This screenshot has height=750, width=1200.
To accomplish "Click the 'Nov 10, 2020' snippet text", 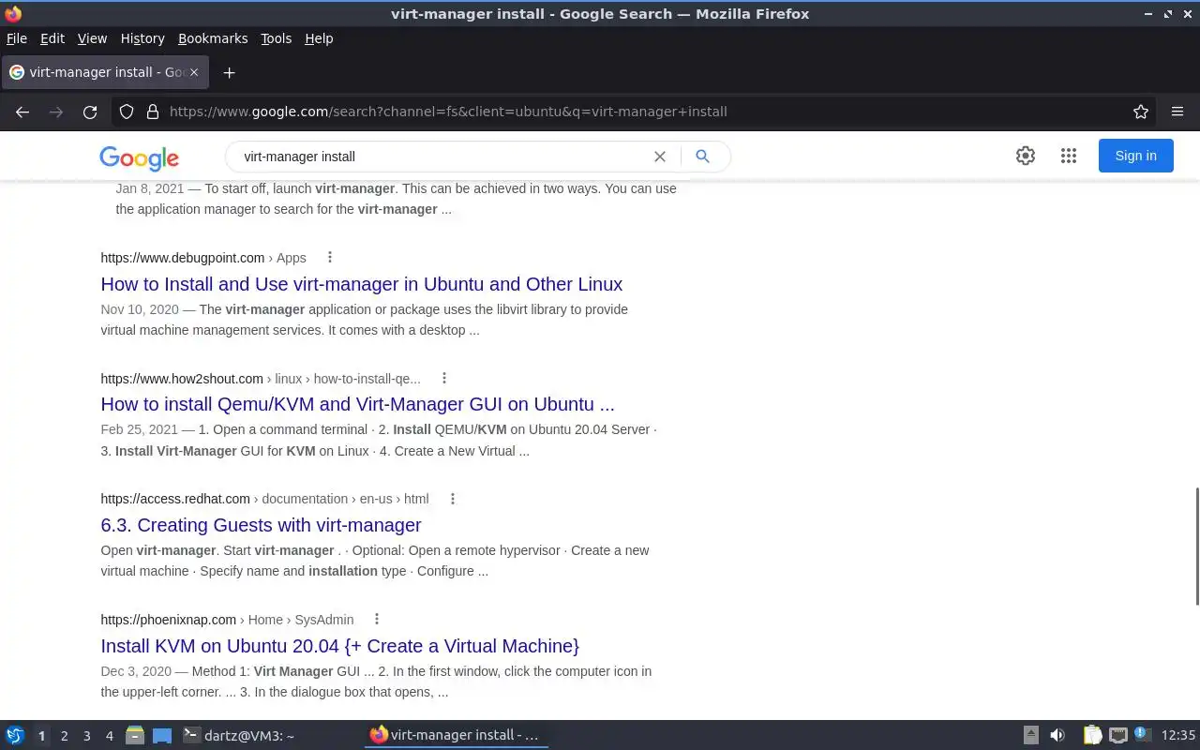I will click(140, 309).
